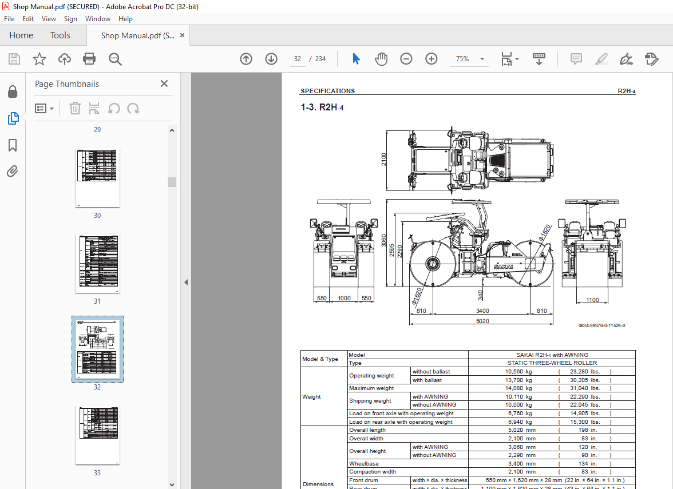Select the page 30 thumbnail
The width and height of the screenshot is (673, 489).
click(97, 177)
